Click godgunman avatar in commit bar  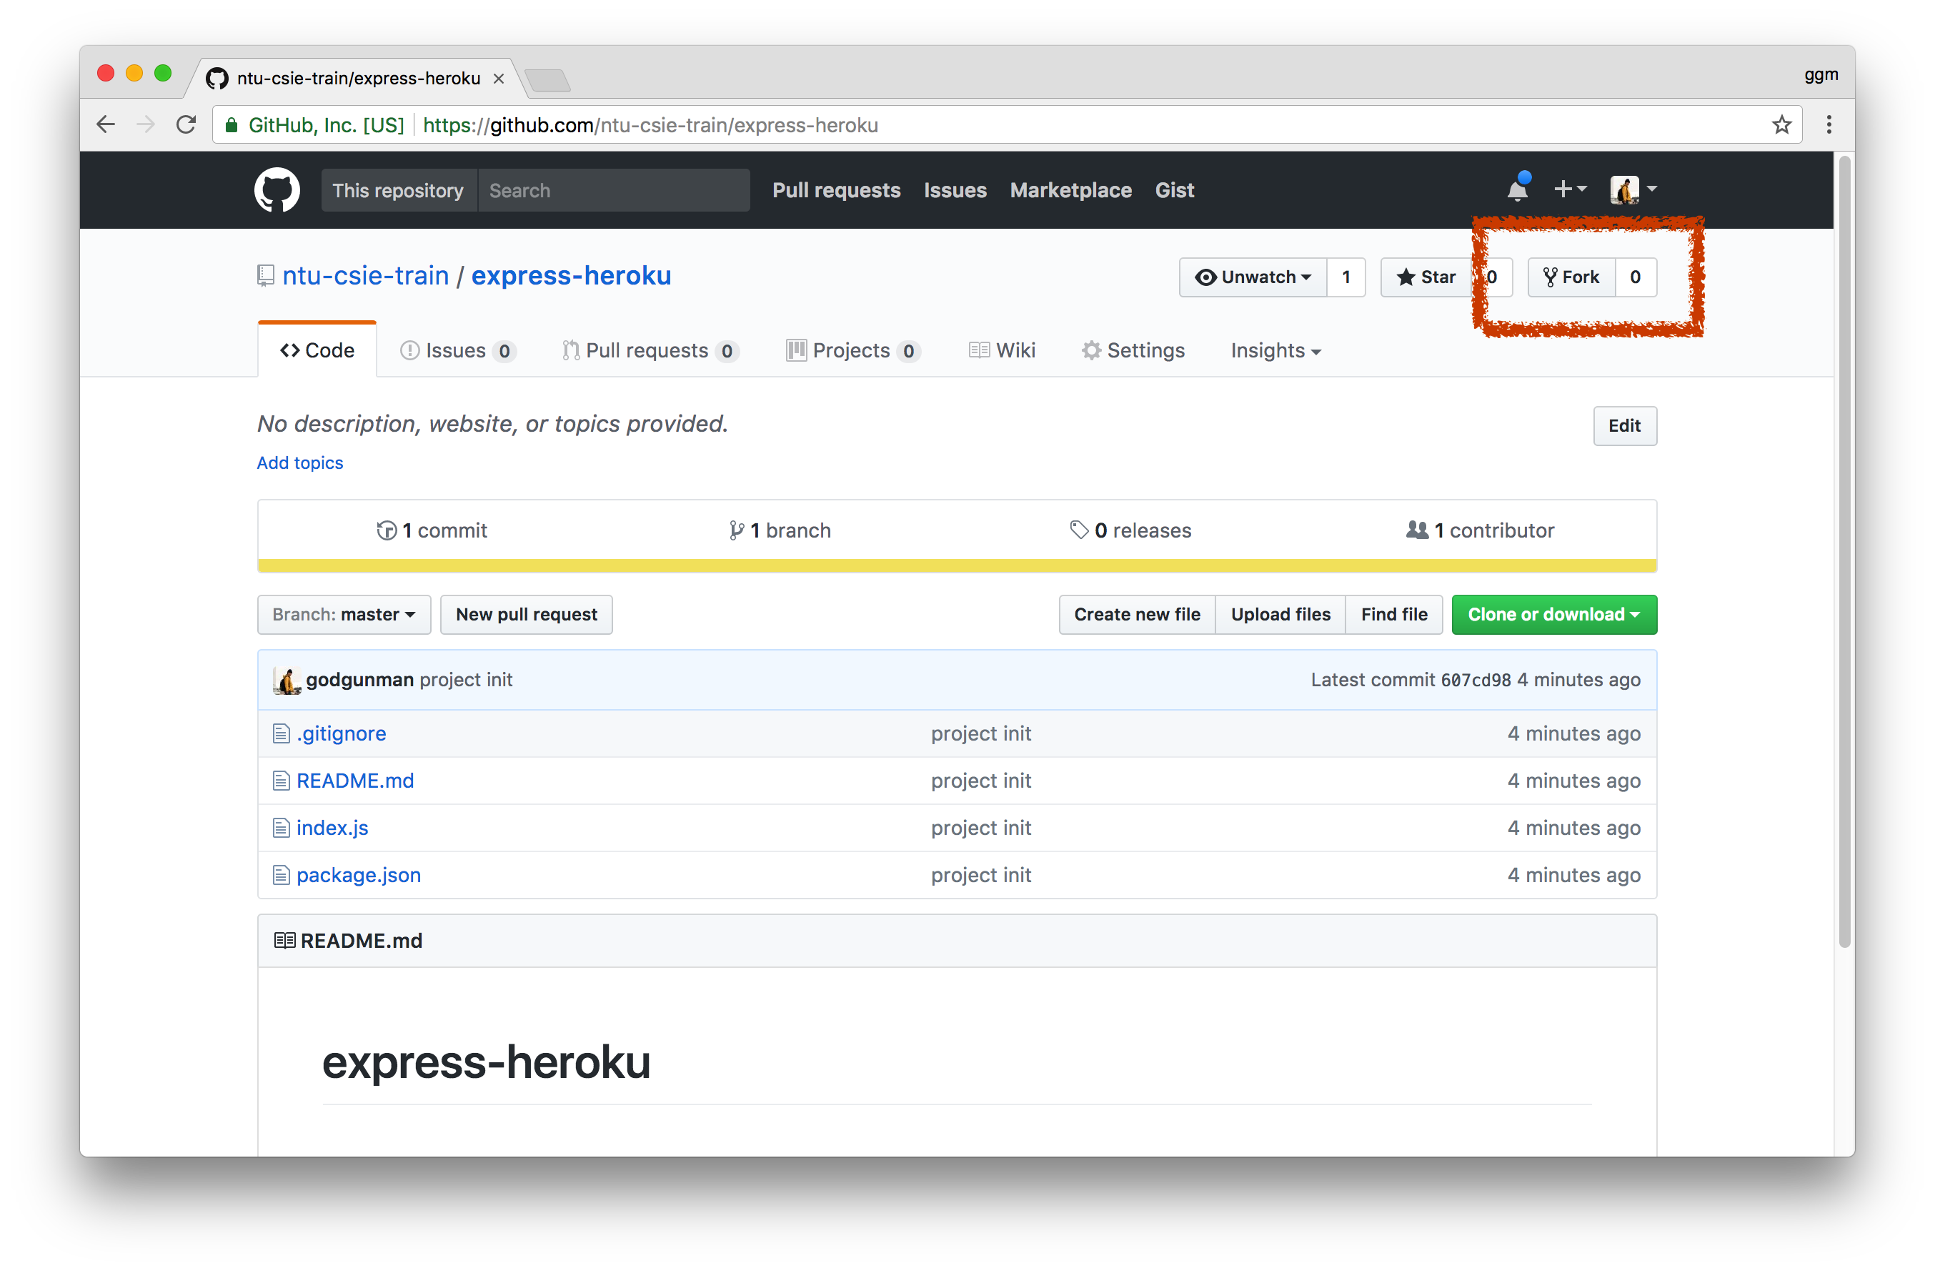tap(287, 680)
